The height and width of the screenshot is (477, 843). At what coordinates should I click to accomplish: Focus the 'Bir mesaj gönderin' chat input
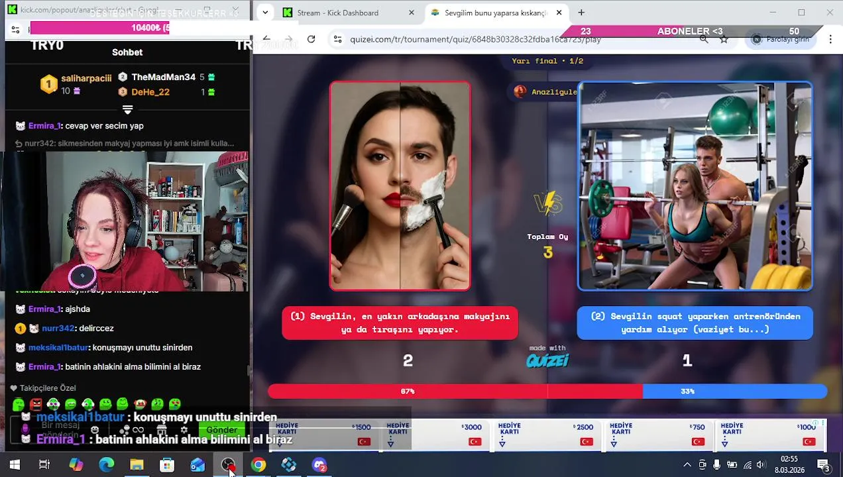(61, 429)
